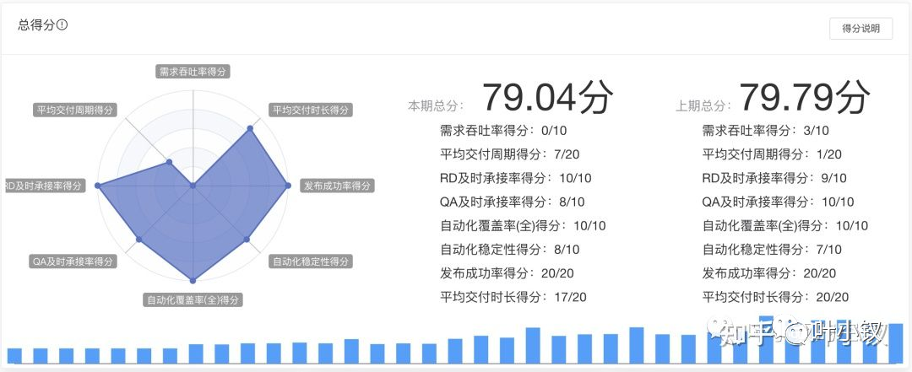Click the row RD及时承接率得分: 9/10
The height and width of the screenshot is (372, 912).
774,178
